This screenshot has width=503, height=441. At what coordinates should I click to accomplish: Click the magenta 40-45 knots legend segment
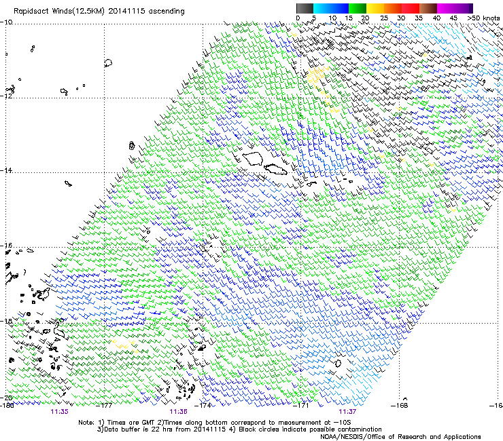click(446, 8)
